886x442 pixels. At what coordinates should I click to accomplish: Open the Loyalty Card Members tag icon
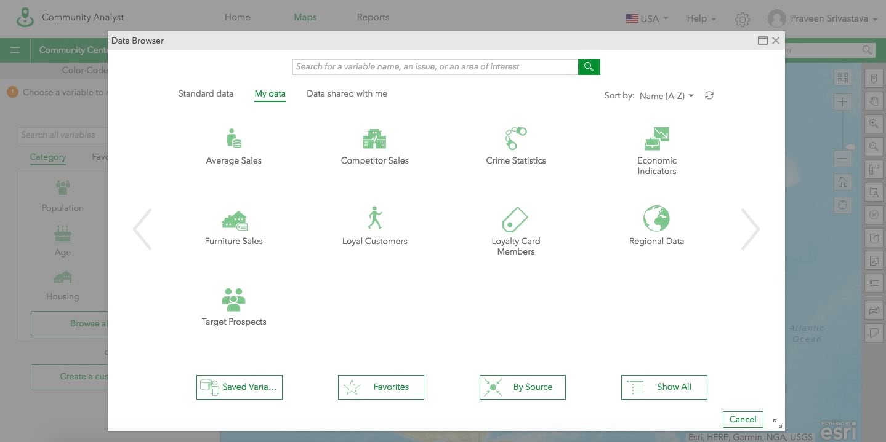515,219
